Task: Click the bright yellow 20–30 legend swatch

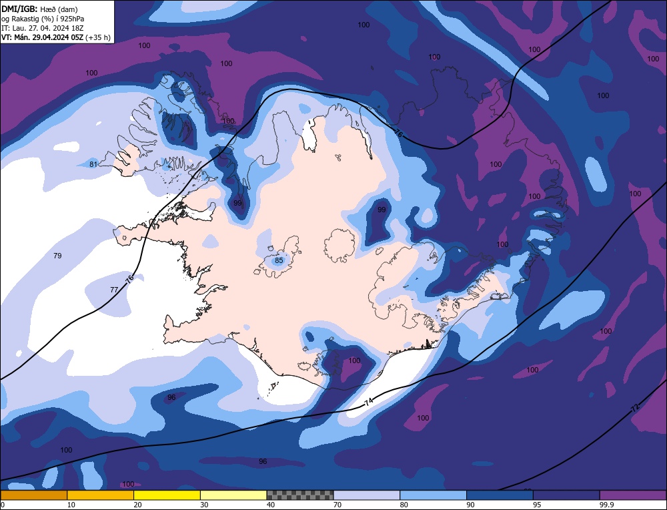Action: coord(167,495)
